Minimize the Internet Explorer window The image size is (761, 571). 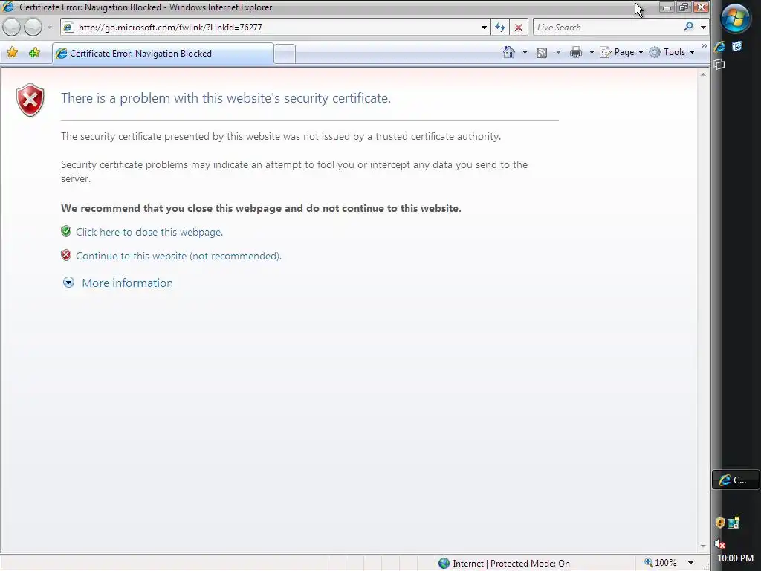point(667,7)
